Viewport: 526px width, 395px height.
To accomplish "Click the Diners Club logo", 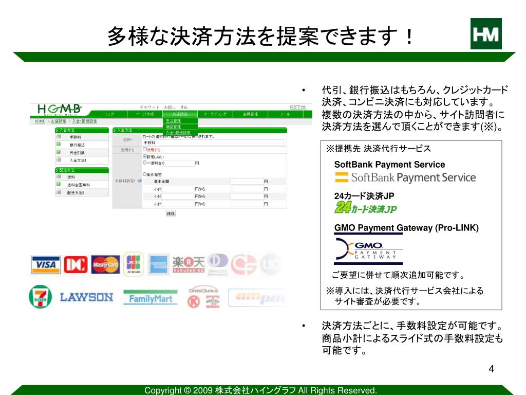I will [218, 265].
